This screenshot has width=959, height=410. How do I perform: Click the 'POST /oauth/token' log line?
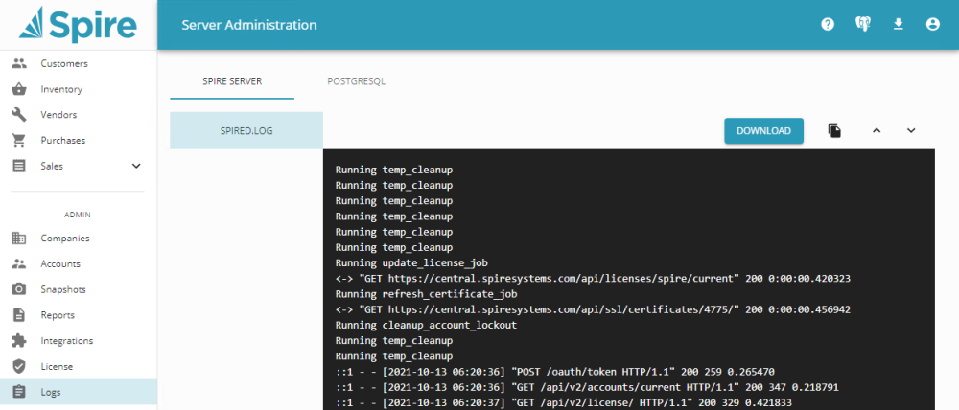tap(555, 372)
